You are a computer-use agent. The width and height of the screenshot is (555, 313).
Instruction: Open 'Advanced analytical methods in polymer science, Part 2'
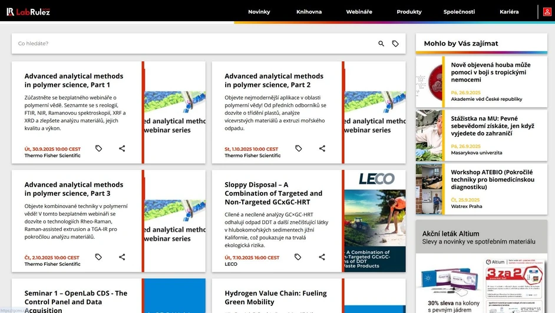click(x=273, y=80)
